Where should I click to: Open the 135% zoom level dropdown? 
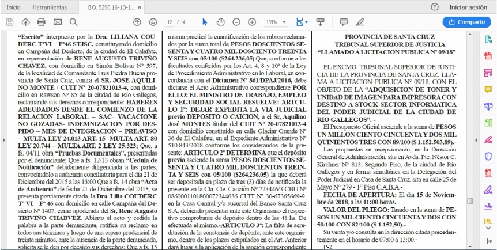[276, 22]
